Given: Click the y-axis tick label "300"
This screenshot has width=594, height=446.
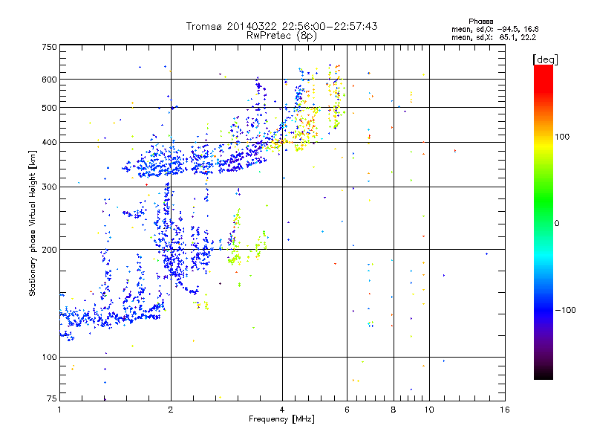Looking at the screenshot, I should point(49,187).
